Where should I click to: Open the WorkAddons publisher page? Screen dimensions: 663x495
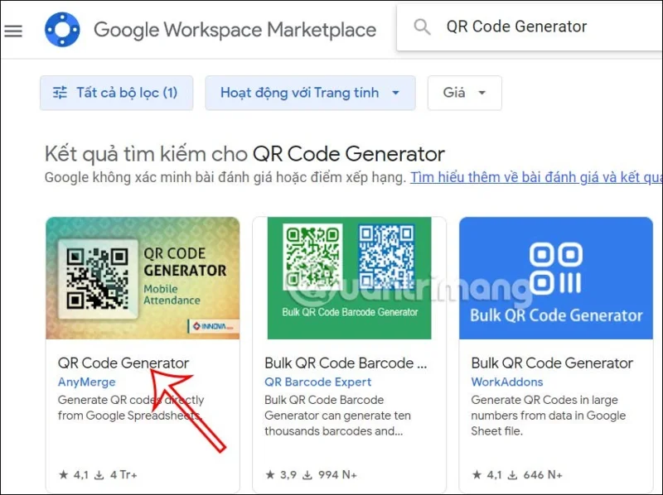(507, 382)
